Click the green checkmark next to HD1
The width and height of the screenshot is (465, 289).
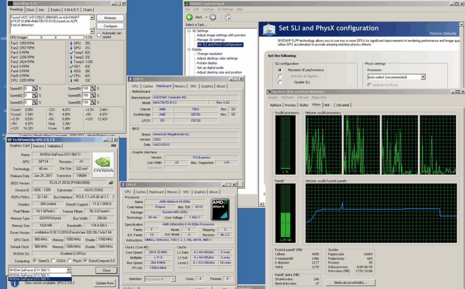point(71,66)
